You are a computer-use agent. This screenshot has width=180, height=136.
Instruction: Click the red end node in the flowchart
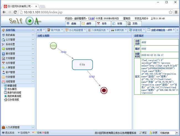[104, 90]
